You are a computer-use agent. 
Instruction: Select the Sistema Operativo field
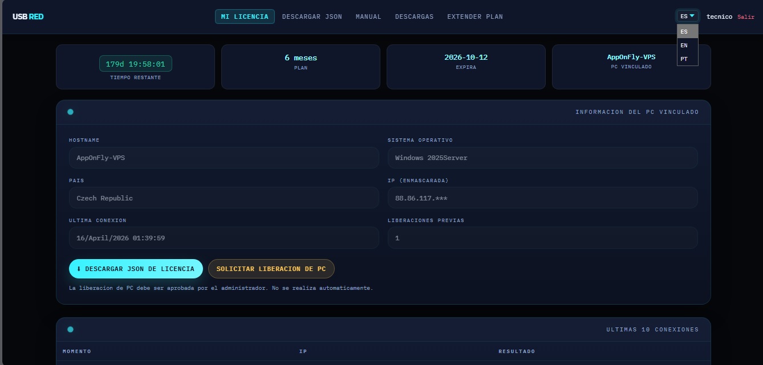[x=542, y=158]
